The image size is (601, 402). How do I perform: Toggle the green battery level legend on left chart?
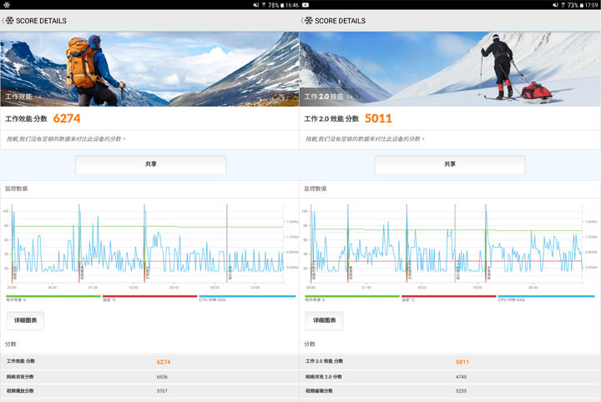(52, 297)
